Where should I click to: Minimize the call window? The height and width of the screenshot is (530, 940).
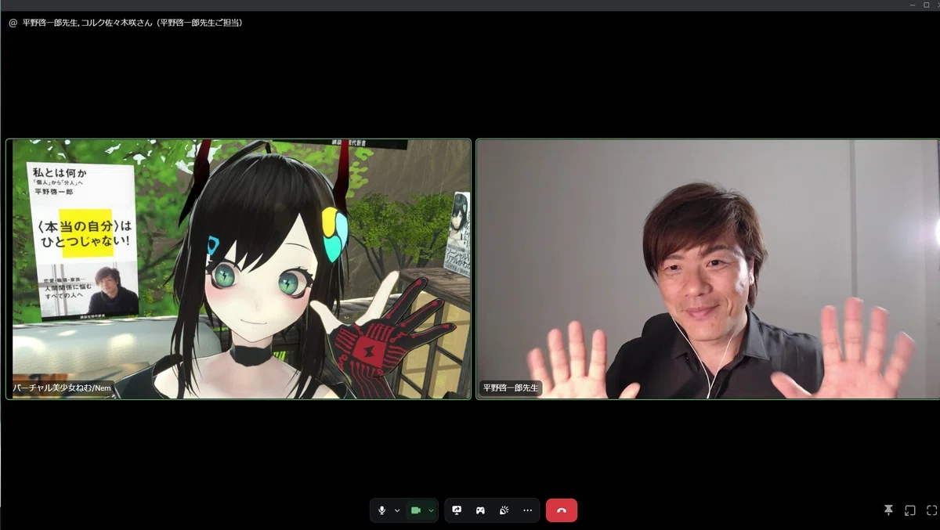[913, 5]
